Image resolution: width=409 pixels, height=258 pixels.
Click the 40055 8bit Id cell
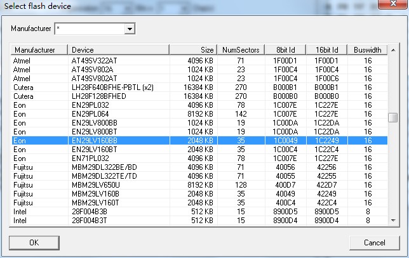pos(285,176)
